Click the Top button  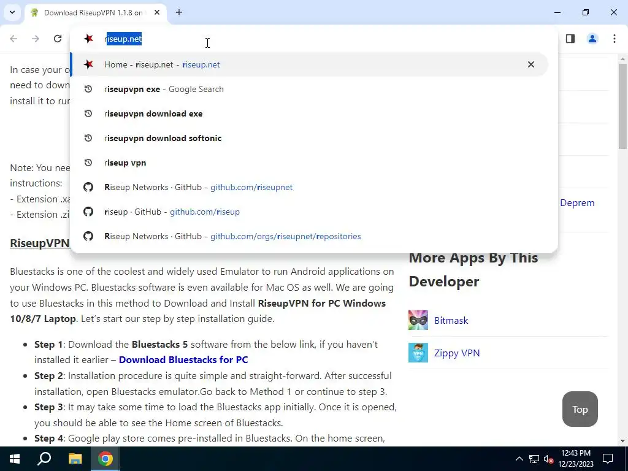[580, 409]
